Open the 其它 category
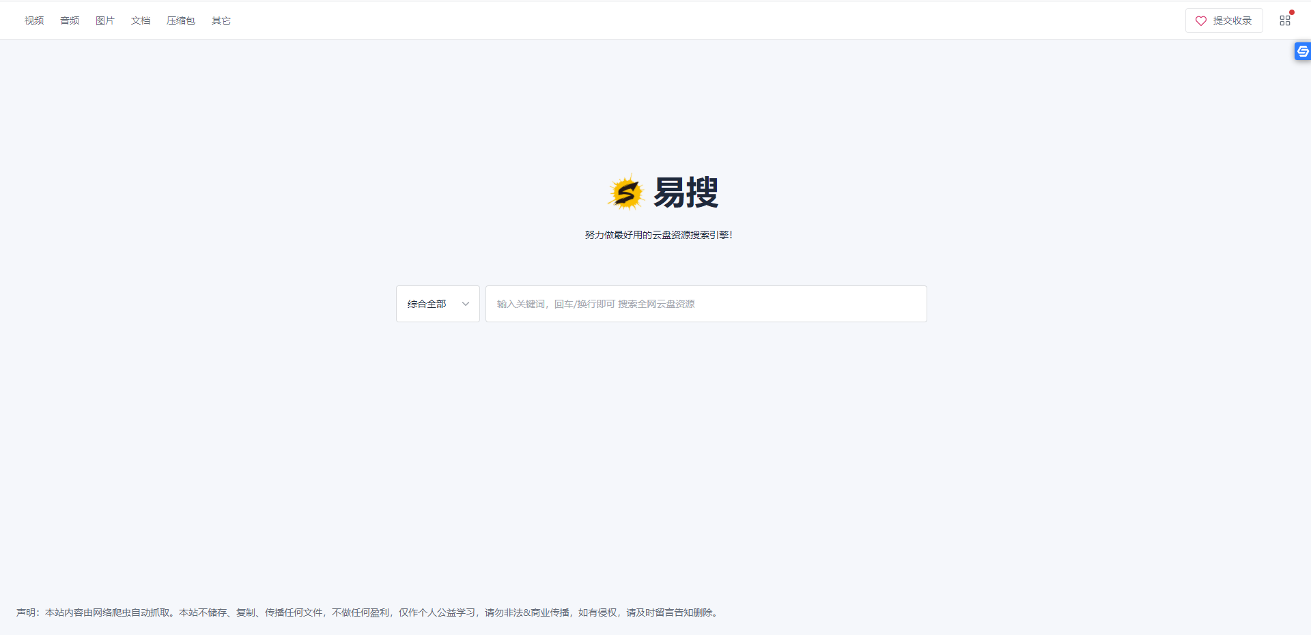Image resolution: width=1311 pixels, height=635 pixels. click(221, 20)
